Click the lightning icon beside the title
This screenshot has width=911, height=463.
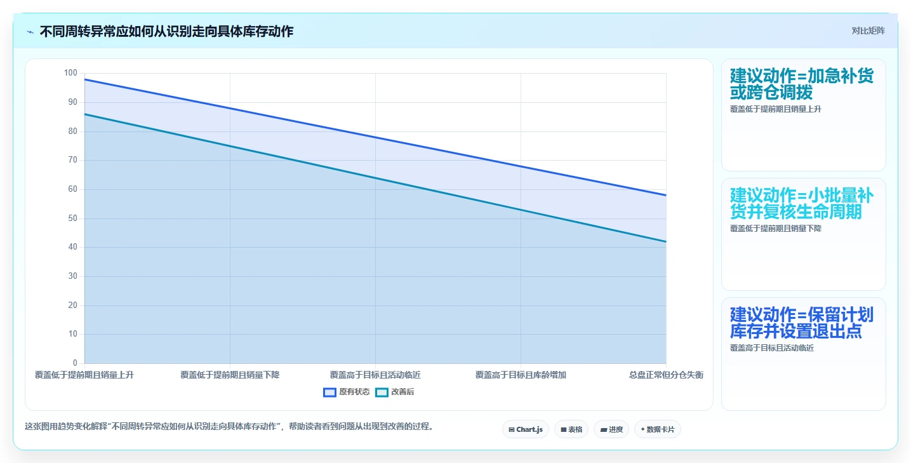[x=30, y=31]
